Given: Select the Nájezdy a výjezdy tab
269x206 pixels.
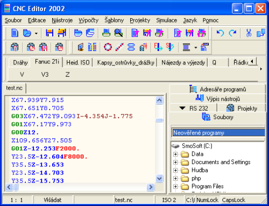Looking at the screenshot, I should [183, 63].
